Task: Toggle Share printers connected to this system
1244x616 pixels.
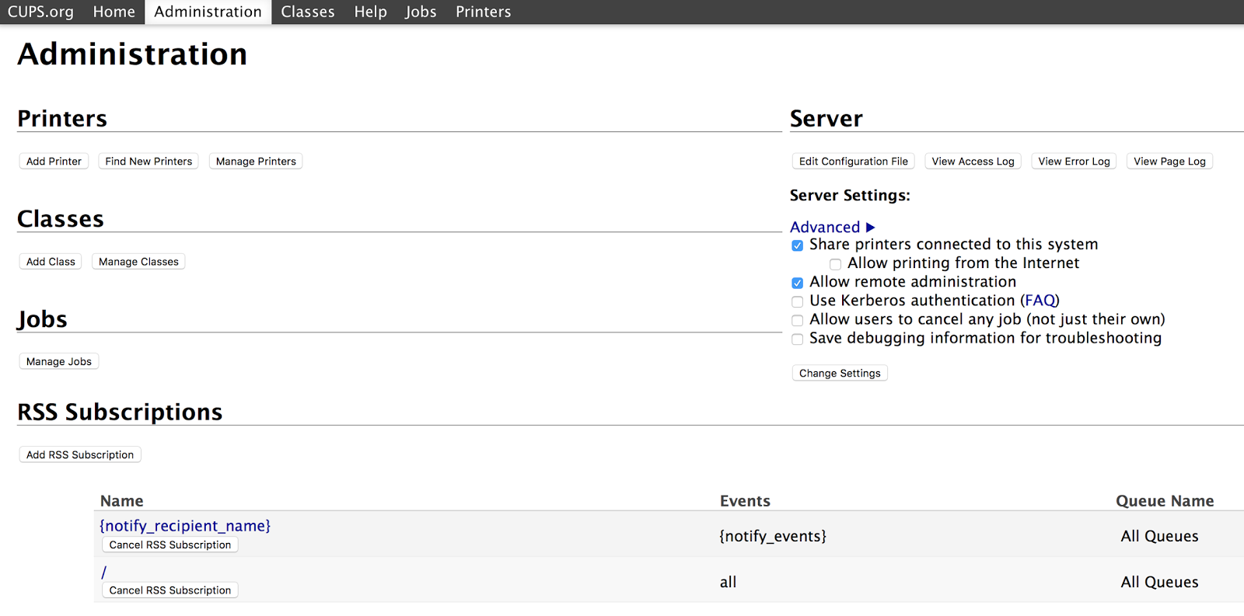Action: click(x=797, y=245)
